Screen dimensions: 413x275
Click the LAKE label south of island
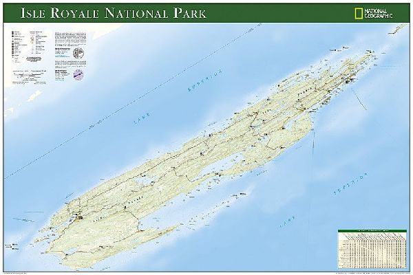point(288,221)
